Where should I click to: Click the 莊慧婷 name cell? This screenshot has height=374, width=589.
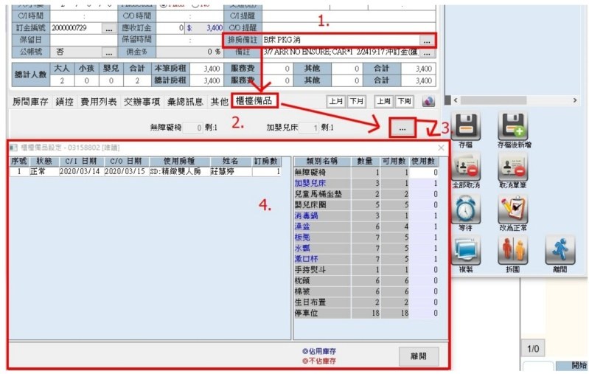231,172
